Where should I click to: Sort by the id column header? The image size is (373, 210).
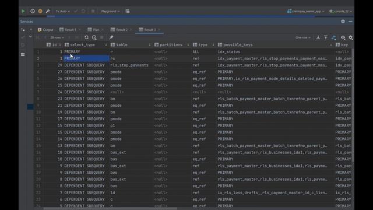click(x=54, y=45)
